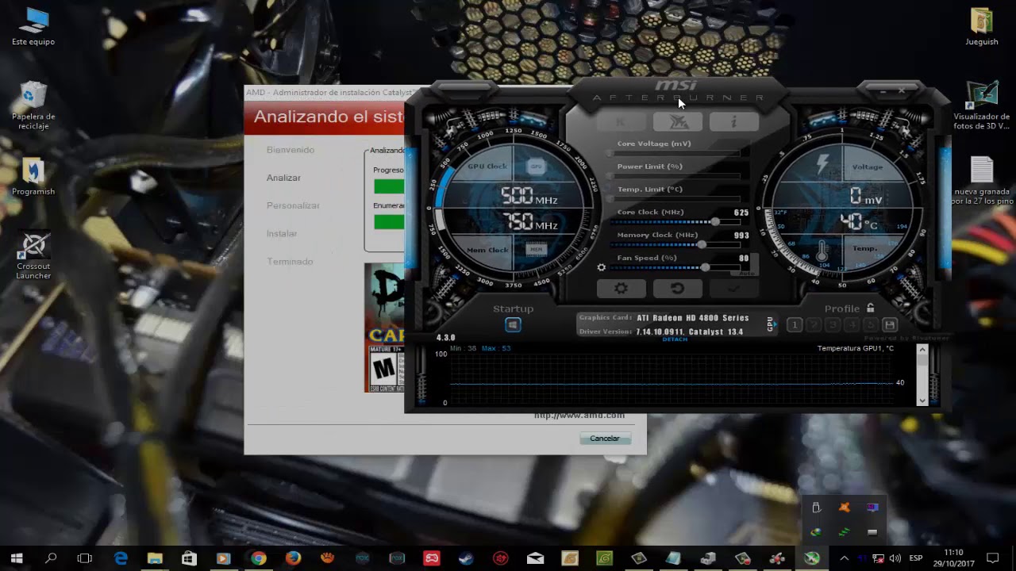1016x571 pixels.
Task: Select Programish desktop icon
Action: (33, 177)
